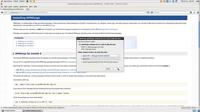Jump to Contents entry RPMforge for CentOS 4
The width and height of the screenshot is (200, 112).
[x=26, y=46]
